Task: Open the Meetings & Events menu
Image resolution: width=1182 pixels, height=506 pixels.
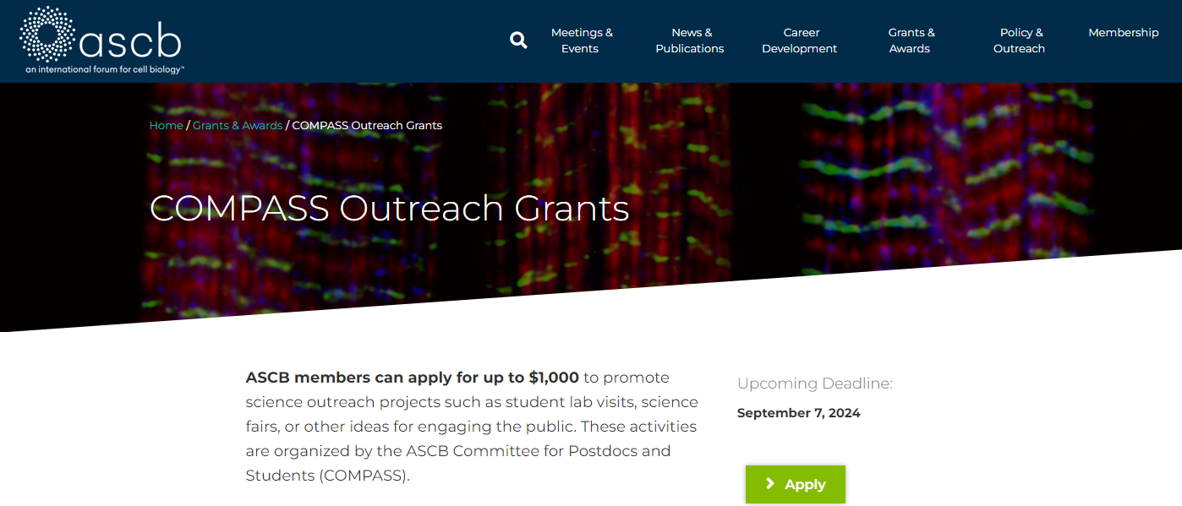Action: tap(581, 40)
